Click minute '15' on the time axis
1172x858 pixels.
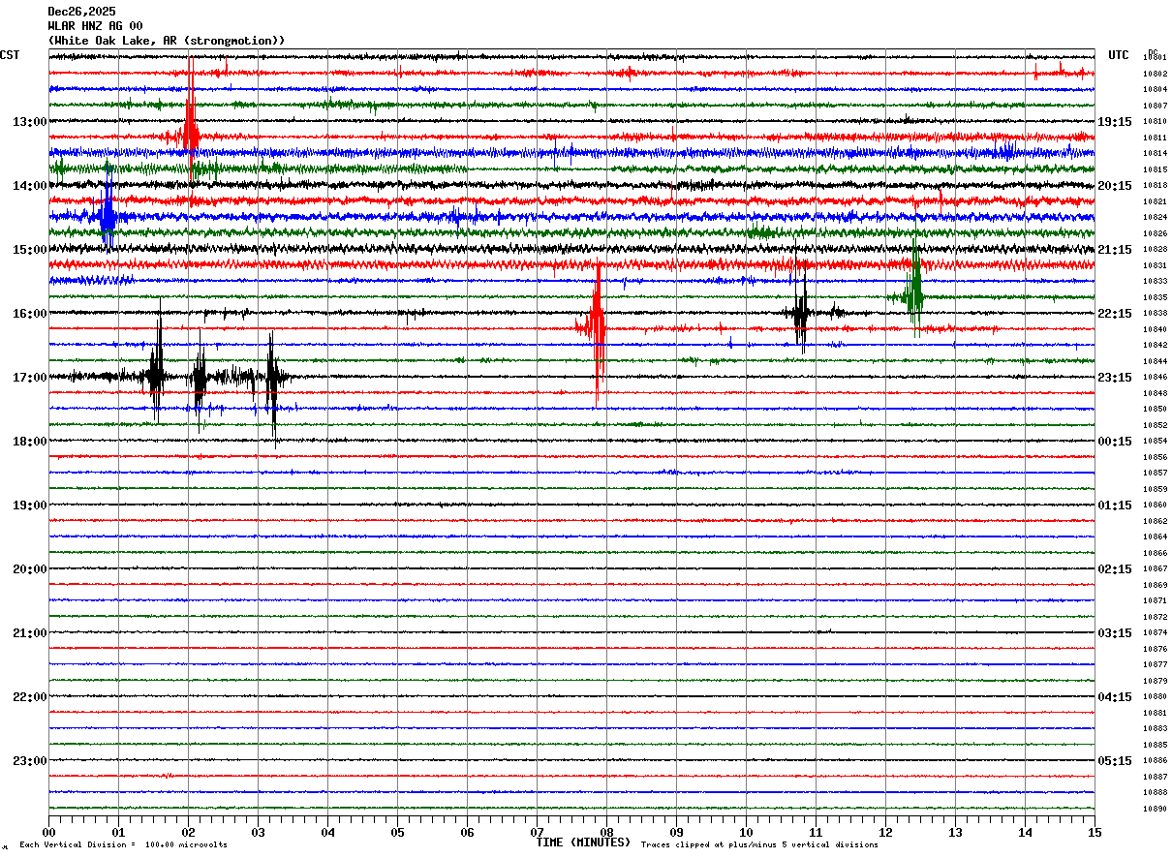point(1095,832)
